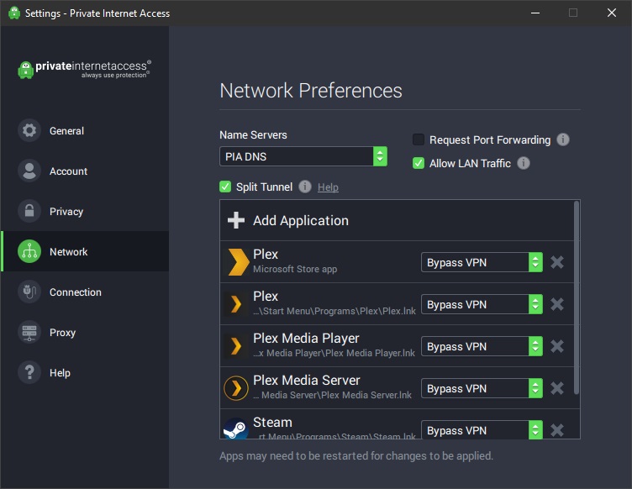Open the Connection settings tab
632x489 pixels.
[x=75, y=292]
